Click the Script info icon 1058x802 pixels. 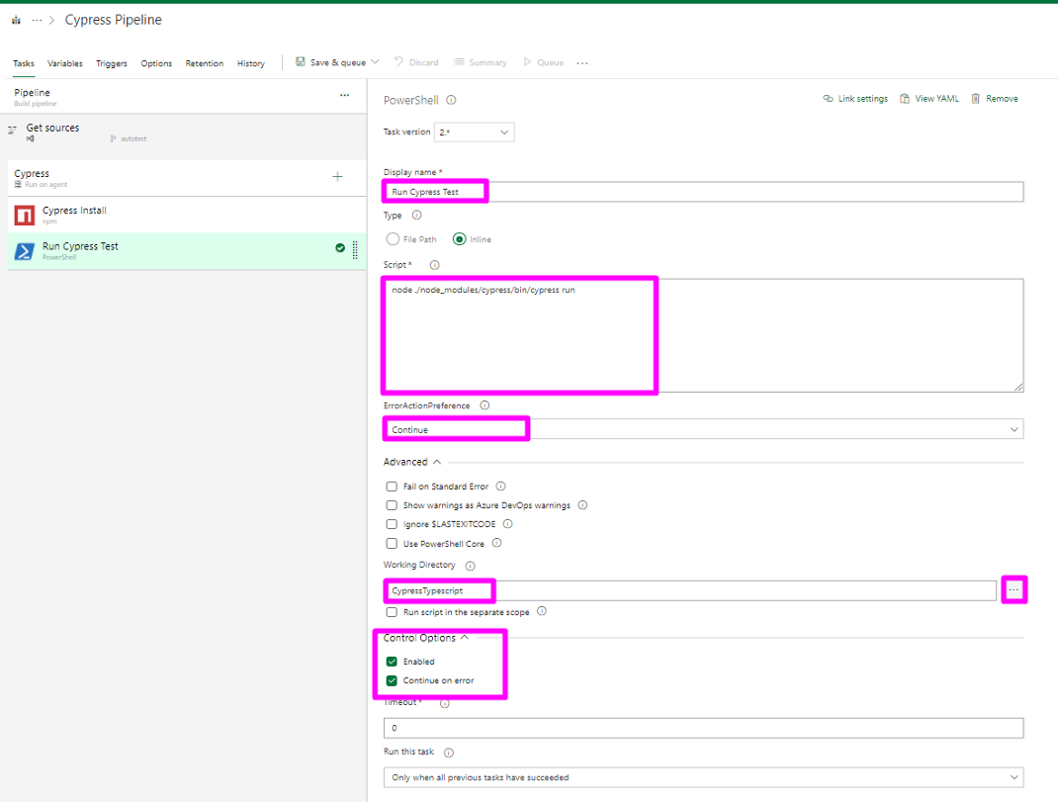tap(434, 265)
